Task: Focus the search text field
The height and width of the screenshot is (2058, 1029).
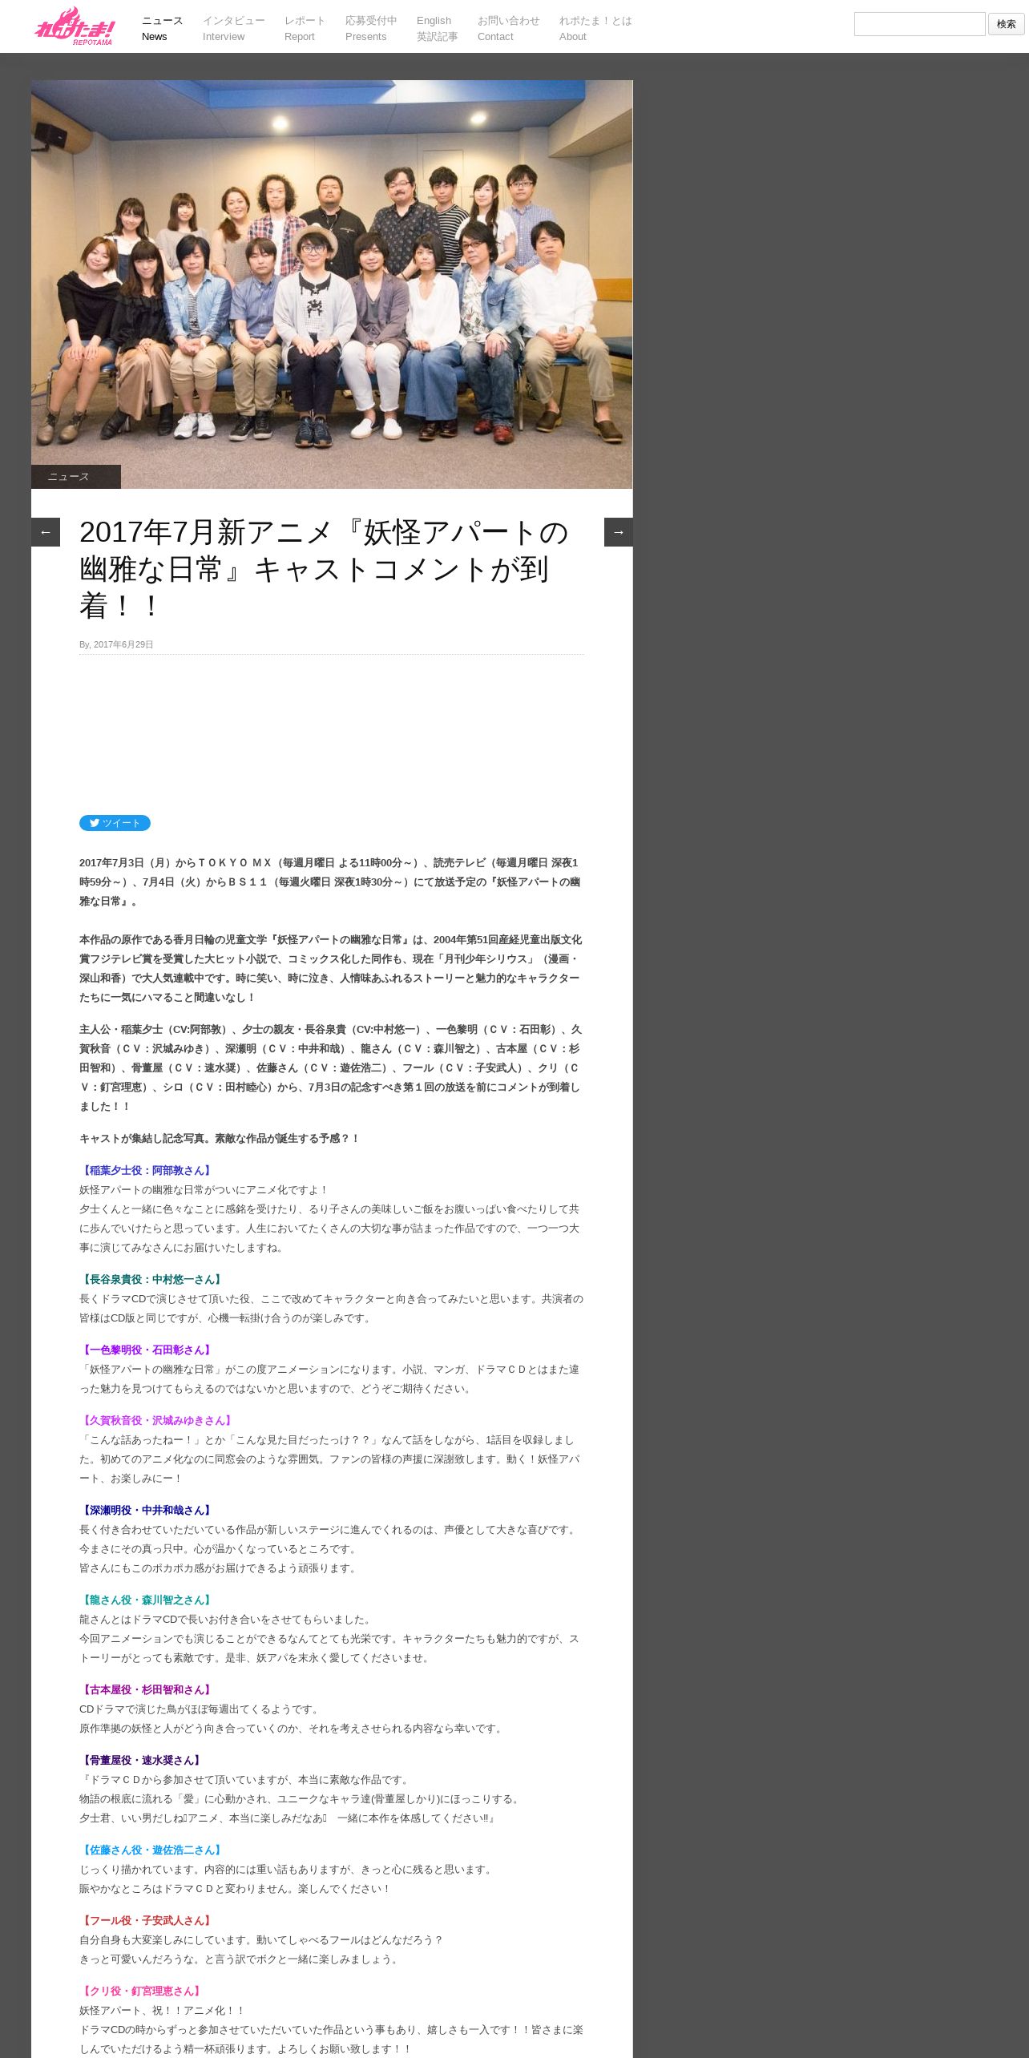Action: coord(919,24)
